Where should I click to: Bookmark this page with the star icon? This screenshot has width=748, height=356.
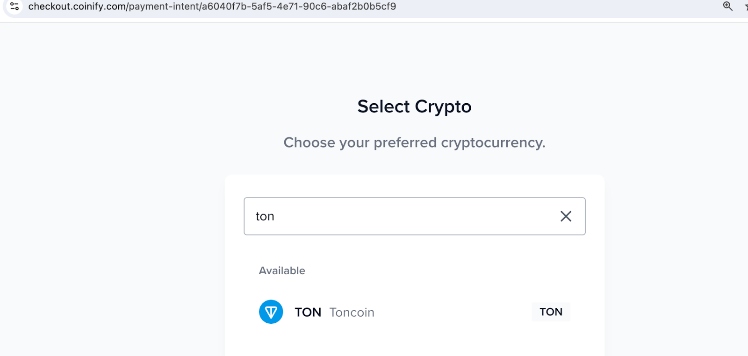pos(746,7)
